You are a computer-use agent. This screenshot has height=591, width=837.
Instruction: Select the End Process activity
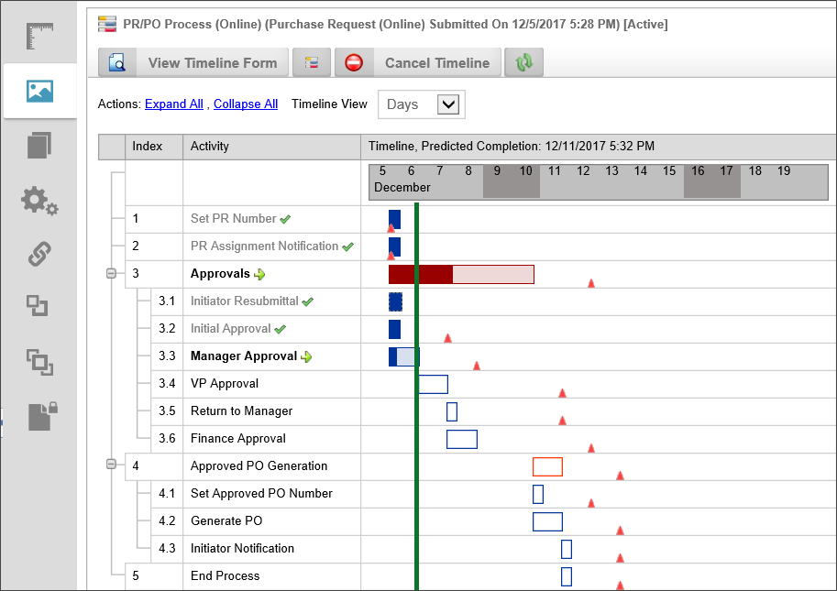(225, 575)
